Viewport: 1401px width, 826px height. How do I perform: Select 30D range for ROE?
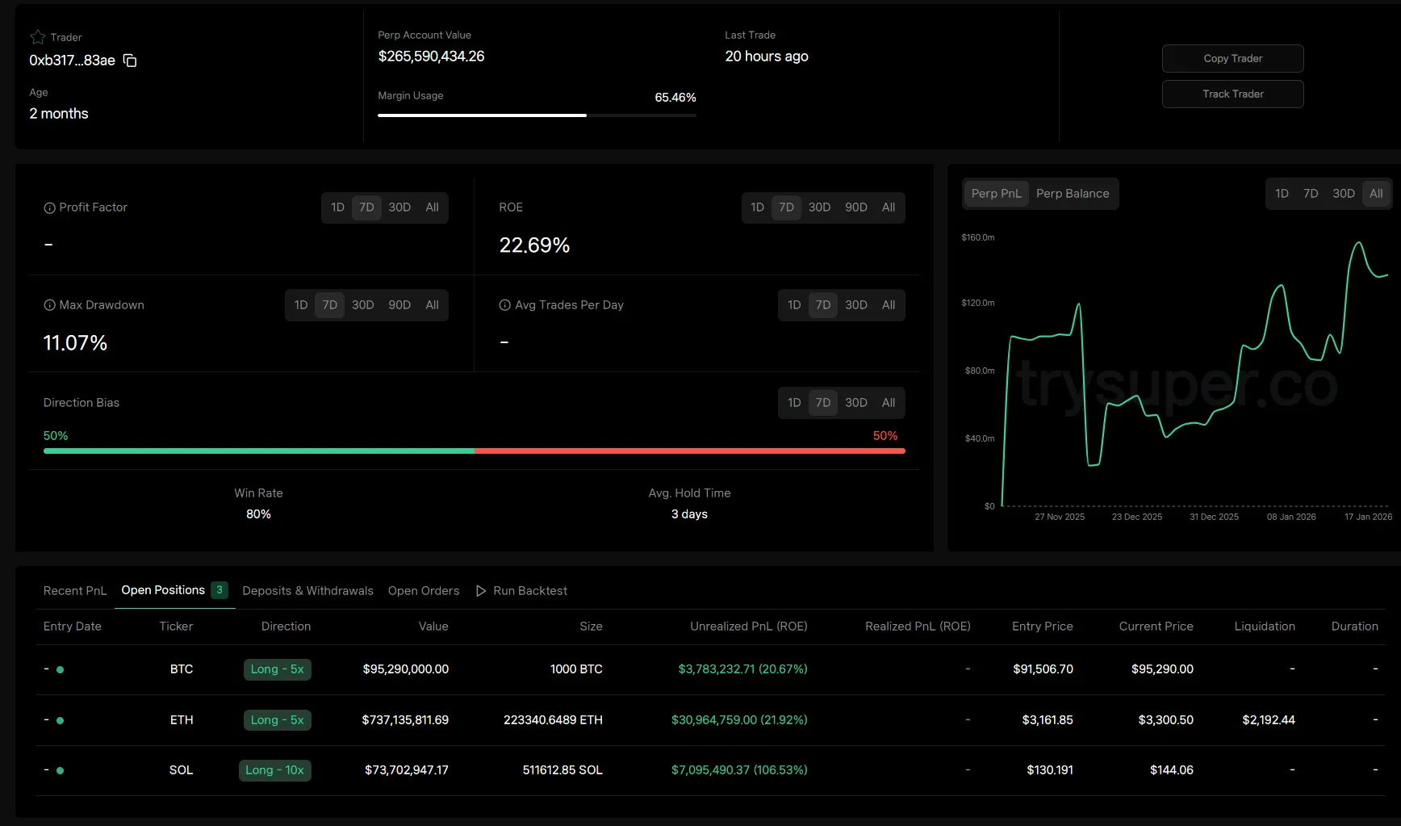[819, 208]
